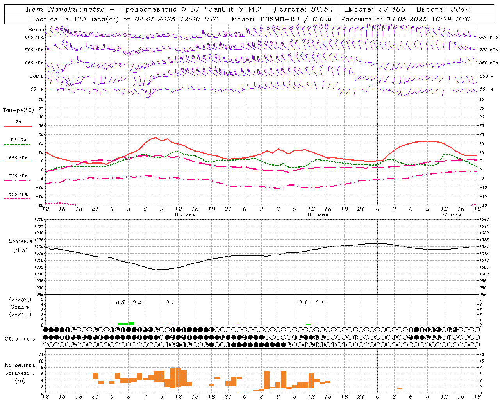Click the 0.4 precipitation amount value
The width and height of the screenshot is (500, 400).
pos(137,303)
